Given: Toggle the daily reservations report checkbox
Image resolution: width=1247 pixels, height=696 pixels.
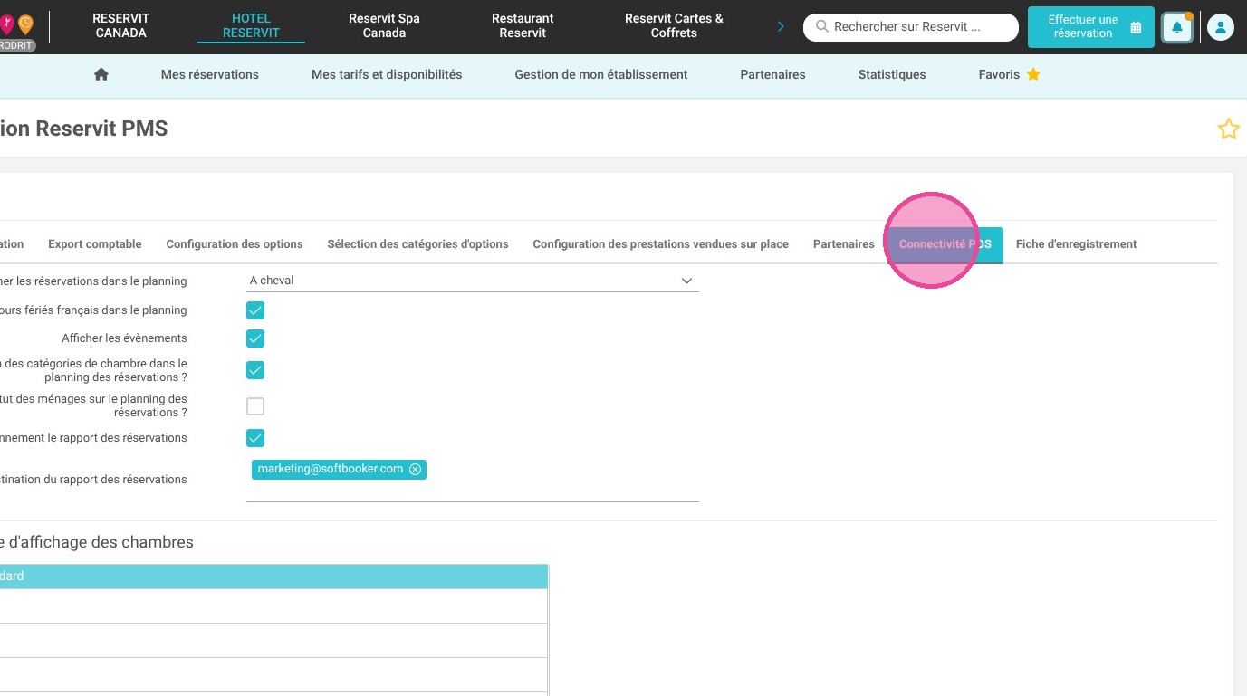Looking at the screenshot, I should [x=255, y=438].
